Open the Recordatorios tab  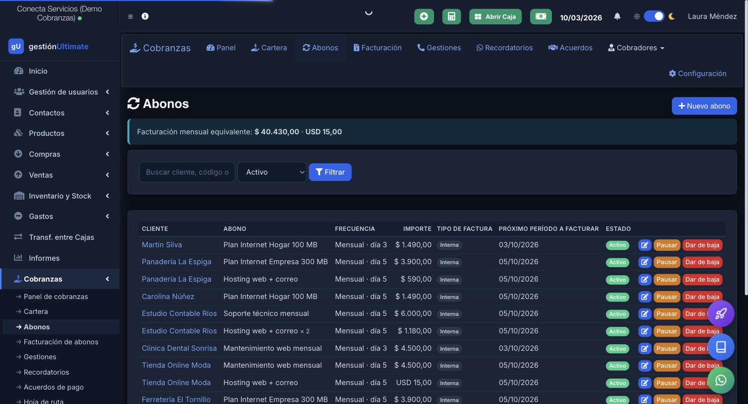click(505, 48)
